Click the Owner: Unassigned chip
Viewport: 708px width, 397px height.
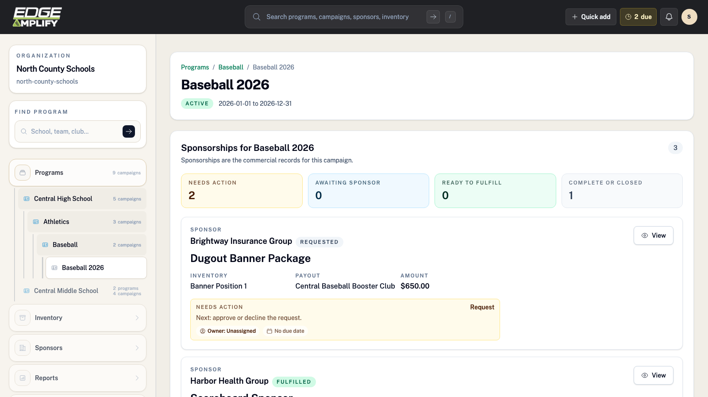228,331
